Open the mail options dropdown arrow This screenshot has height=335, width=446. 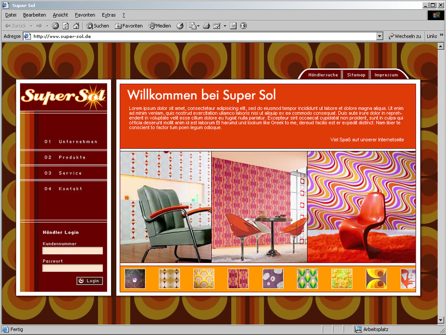click(x=198, y=26)
